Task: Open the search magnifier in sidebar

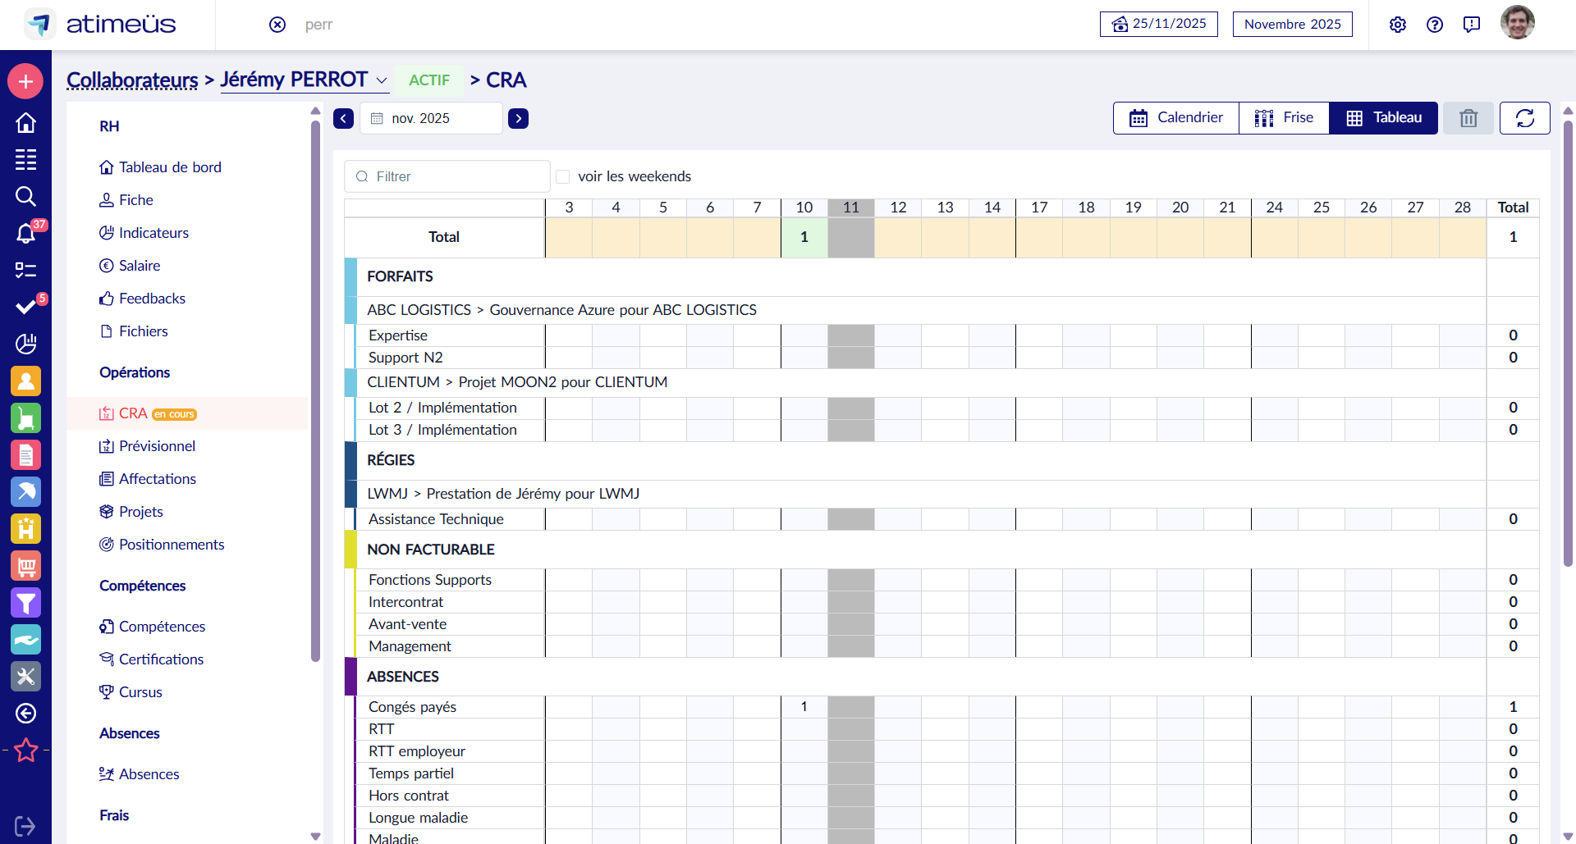Action: (25, 196)
